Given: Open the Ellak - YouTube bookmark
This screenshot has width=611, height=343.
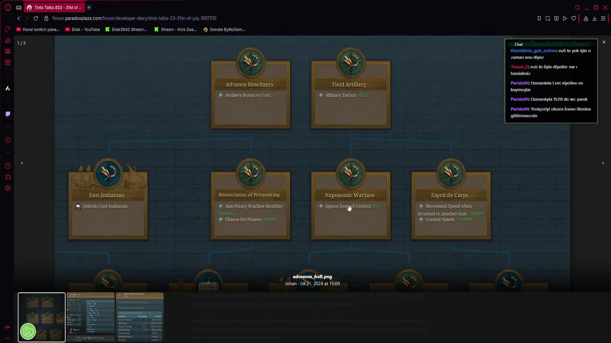Looking at the screenshot, I should coord(83,30).
